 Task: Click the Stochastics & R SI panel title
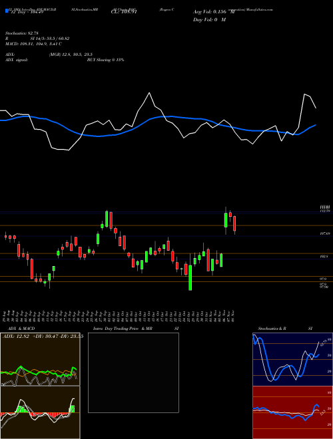click(x=285, y=329)
